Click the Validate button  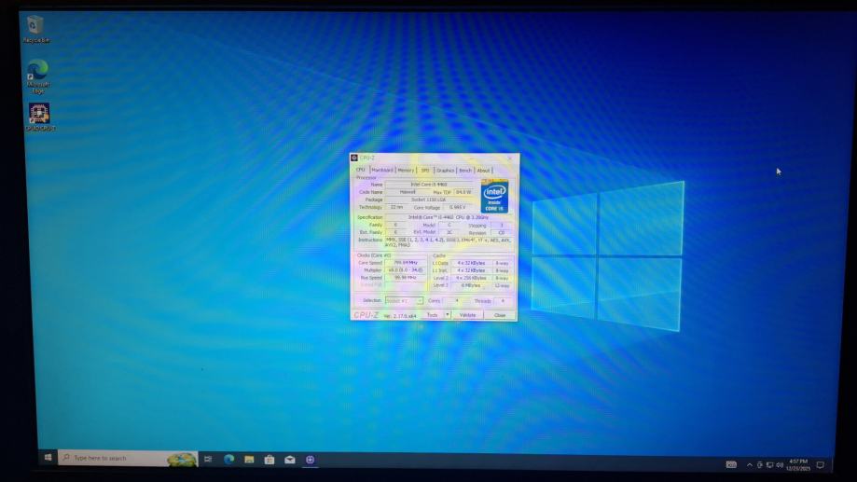tap(467, 315)
